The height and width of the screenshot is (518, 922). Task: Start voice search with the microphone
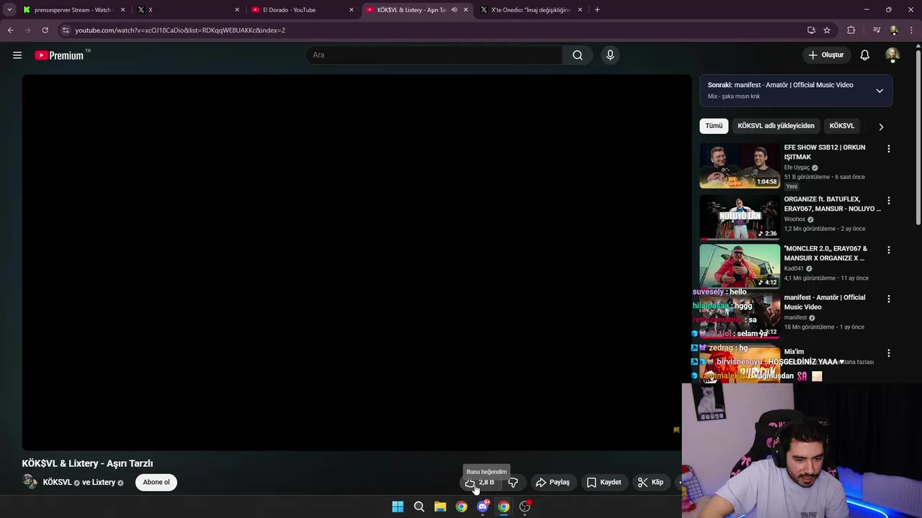point(610,55)
